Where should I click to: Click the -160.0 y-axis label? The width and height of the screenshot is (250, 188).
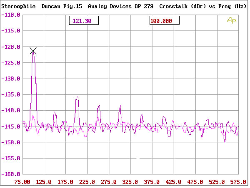(x=11, y=174)
